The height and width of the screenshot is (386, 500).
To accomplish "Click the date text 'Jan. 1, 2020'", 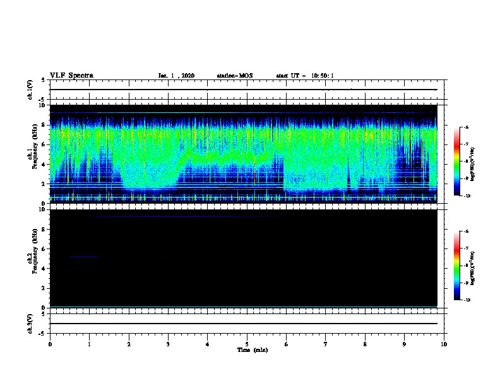I will (x=176, y=76).
